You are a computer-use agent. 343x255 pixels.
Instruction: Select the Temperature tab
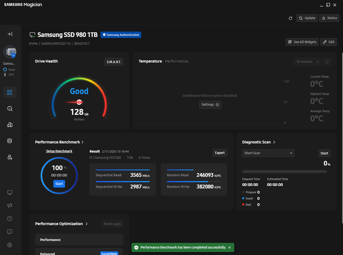[150, 61]
